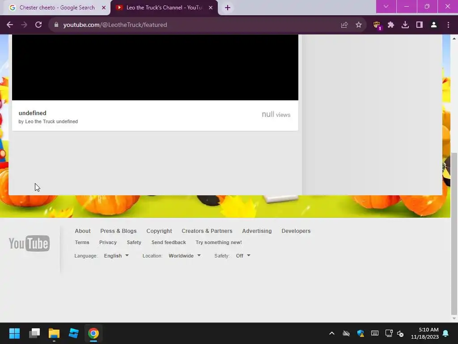The height and width of the screenshot is (344, 458).
Task: Click the 'undefined' video title
Action: [x=32, y=113]
